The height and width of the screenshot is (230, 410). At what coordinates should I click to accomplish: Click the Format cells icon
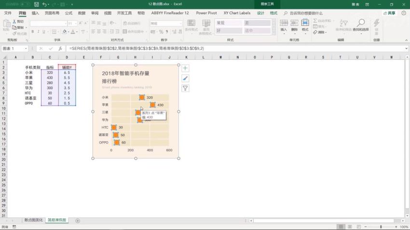[x=305, y=26]
